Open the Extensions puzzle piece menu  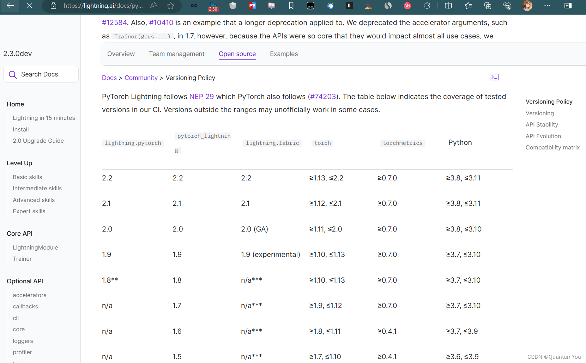(x=427, y=6)
